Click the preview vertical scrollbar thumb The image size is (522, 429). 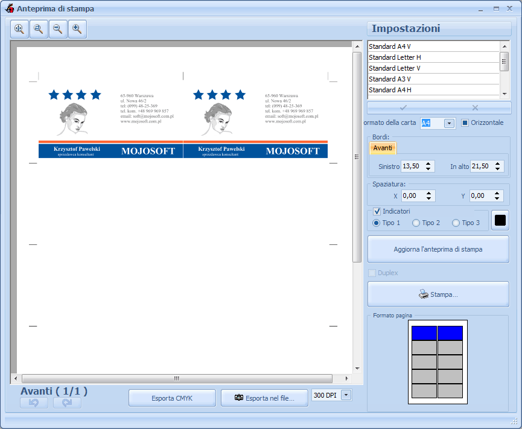[x=357, y=157]
